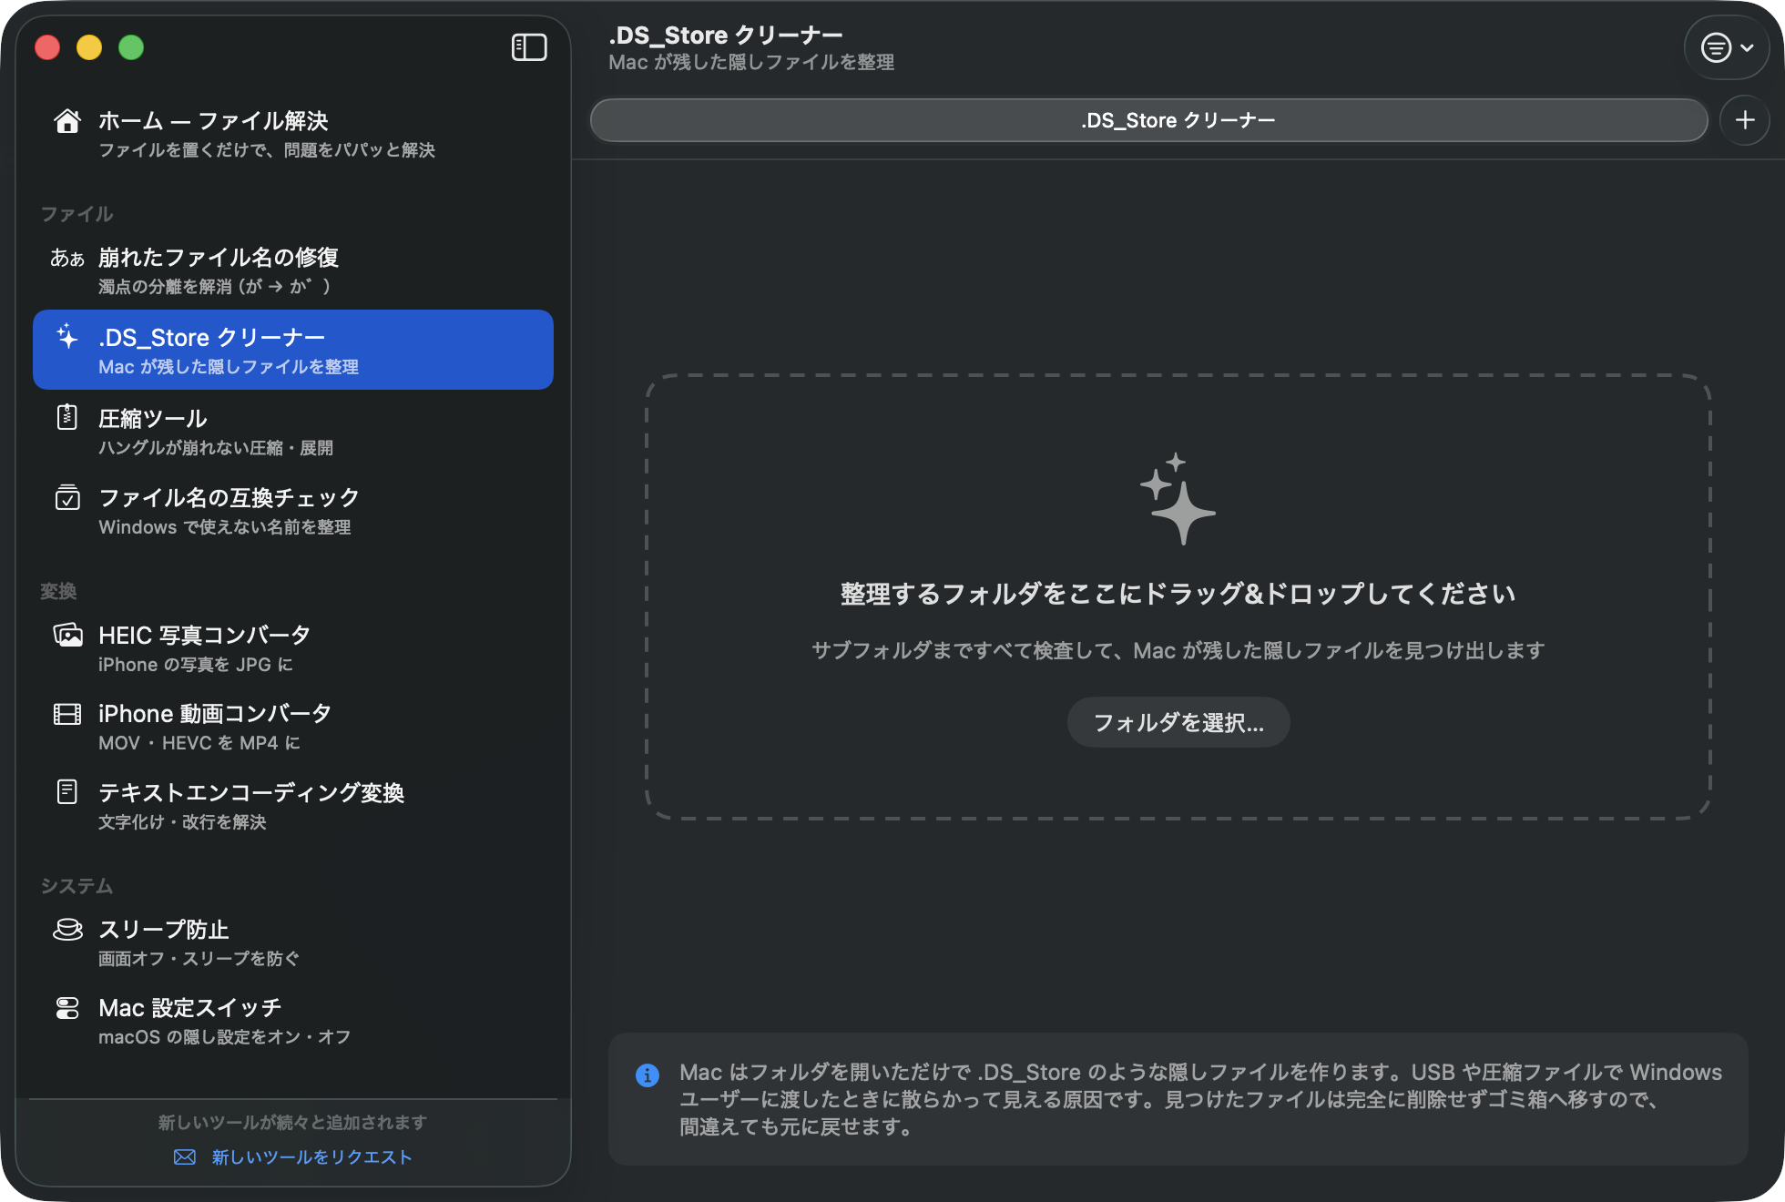The height and width of the screenshot is (1202, 1785).
Task: Select the .DS_Store クリーナー tab
Action: tap(1149, 120)
